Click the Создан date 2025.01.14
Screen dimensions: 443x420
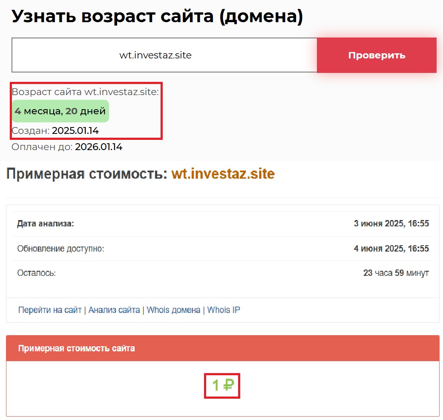(75, 130)
